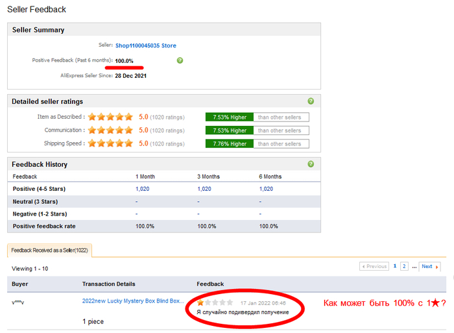Click the 1 piece quantity text
The image size is (454, 333).
pos(93,321)
